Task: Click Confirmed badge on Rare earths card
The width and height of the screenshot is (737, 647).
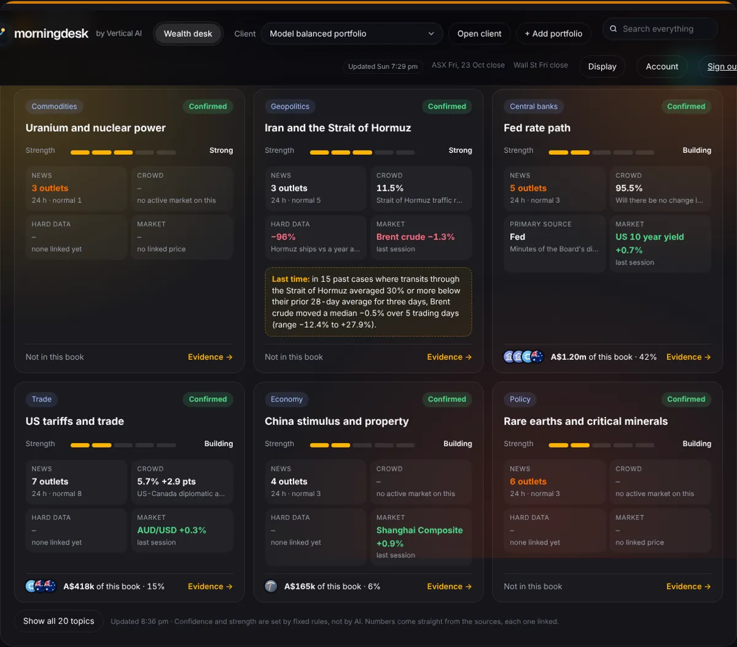Action: [x=686, y=399]
